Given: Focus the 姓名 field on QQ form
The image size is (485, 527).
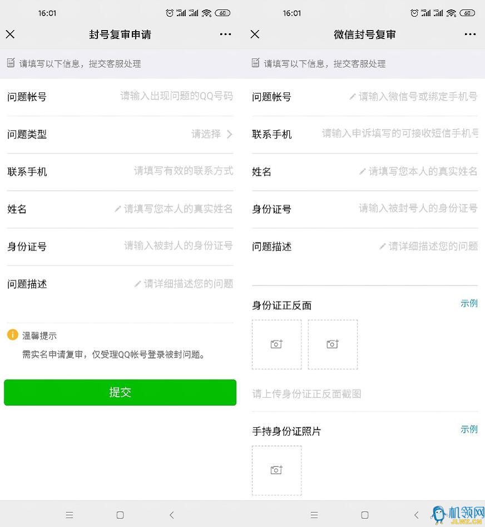Looking at the screenshot, I should [x=179, y=209].
